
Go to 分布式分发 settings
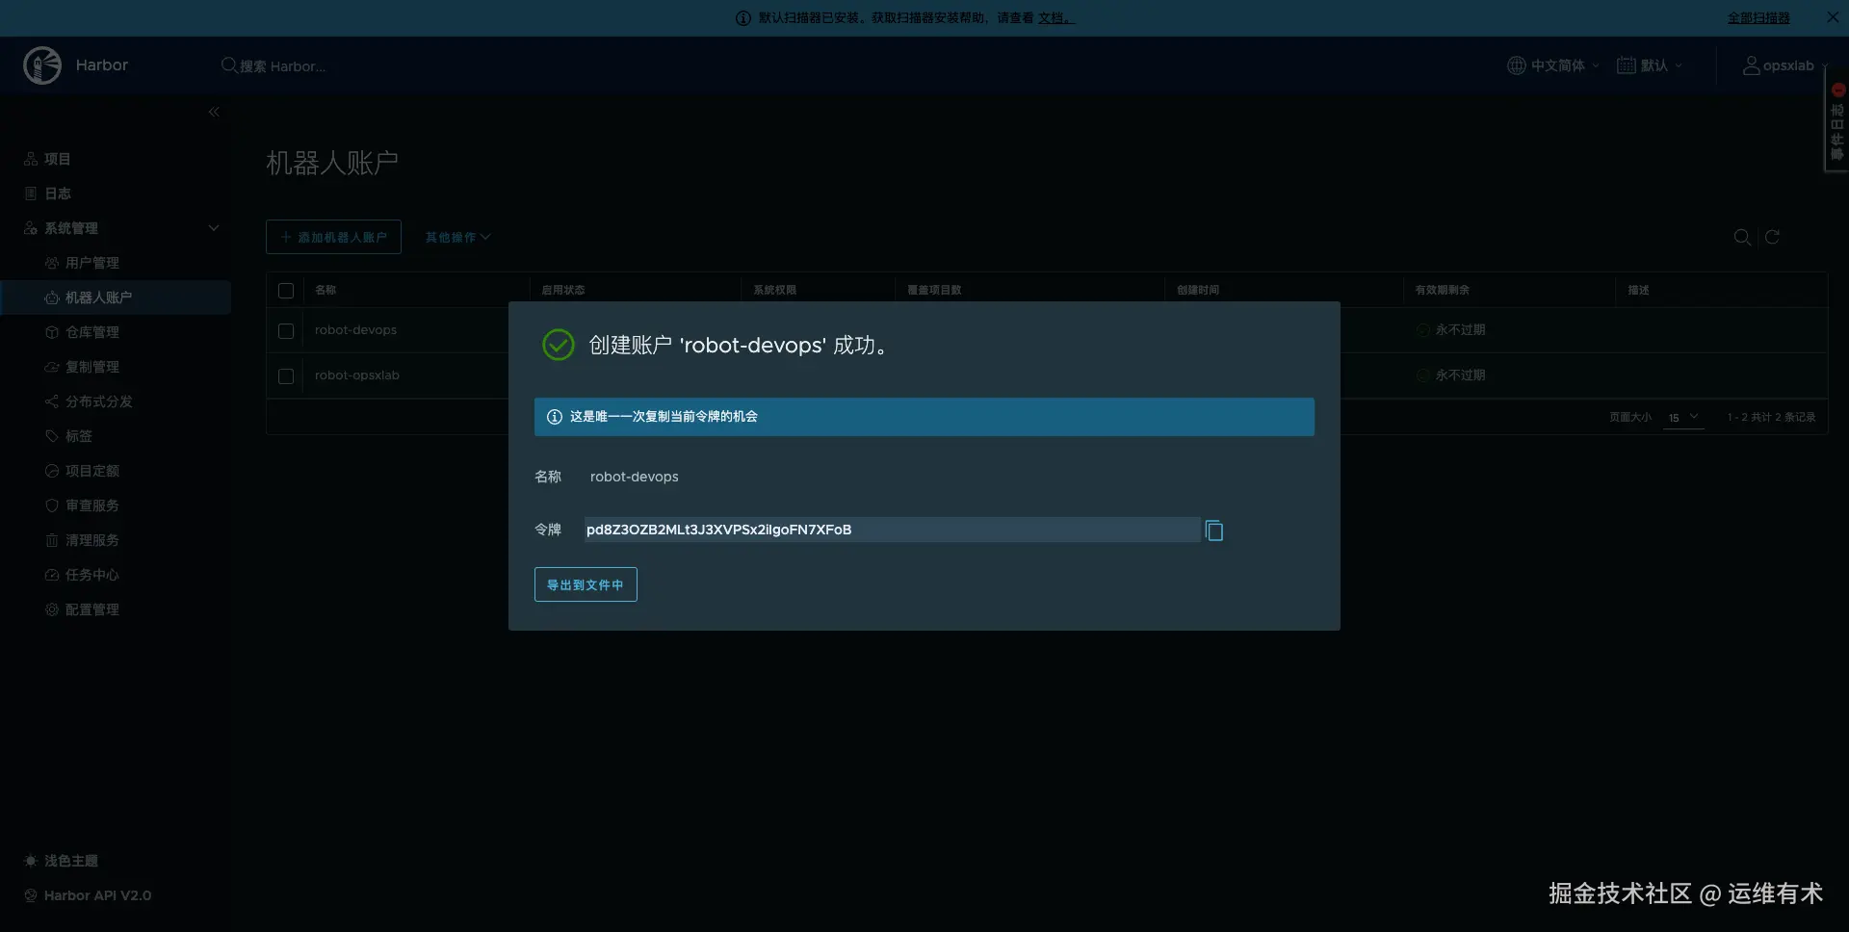pos(98,401)
